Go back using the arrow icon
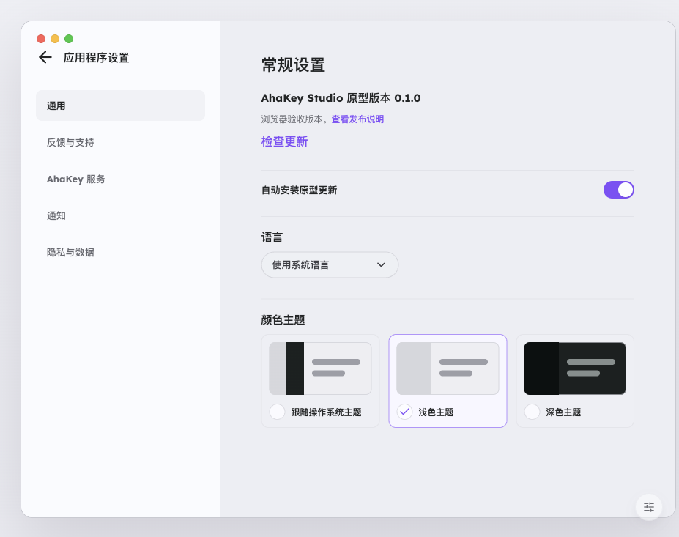Screen dimensions: 679x537 click(x=45, y=57)
